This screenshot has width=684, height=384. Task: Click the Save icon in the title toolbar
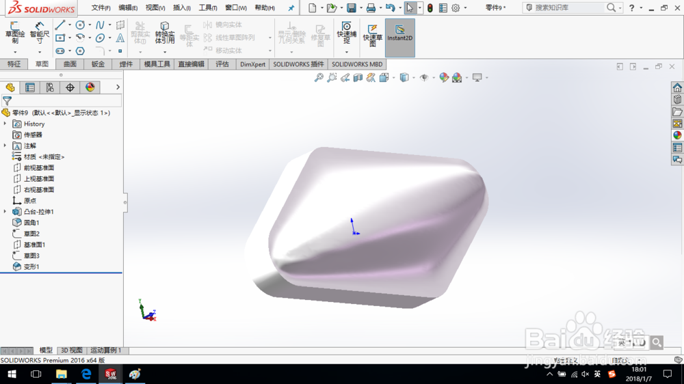[351, 8]
